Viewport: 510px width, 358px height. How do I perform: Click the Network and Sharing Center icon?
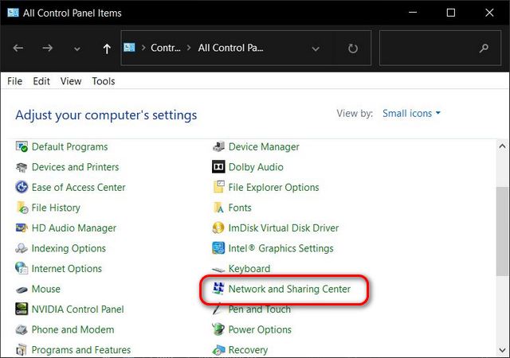(x=218, y=290)
